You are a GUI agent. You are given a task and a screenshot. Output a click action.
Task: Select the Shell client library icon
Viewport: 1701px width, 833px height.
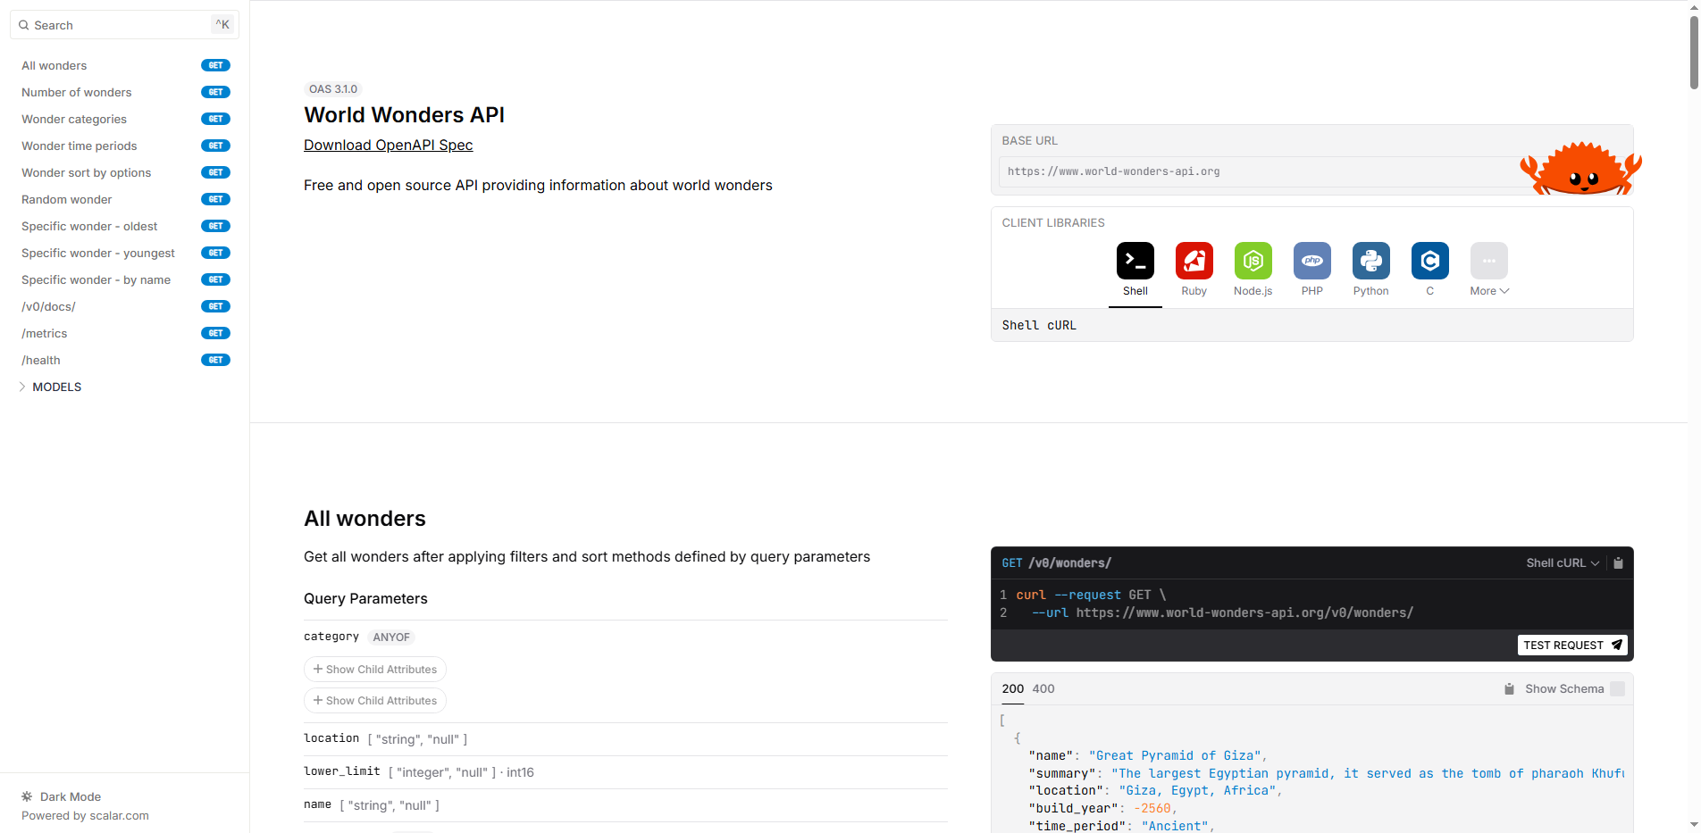[x=1135, y=261]
